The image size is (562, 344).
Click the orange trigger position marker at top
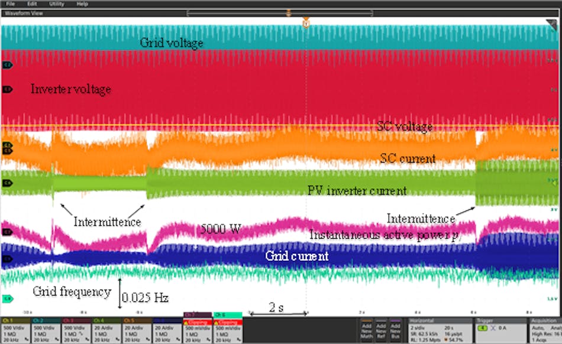(306, 24)
